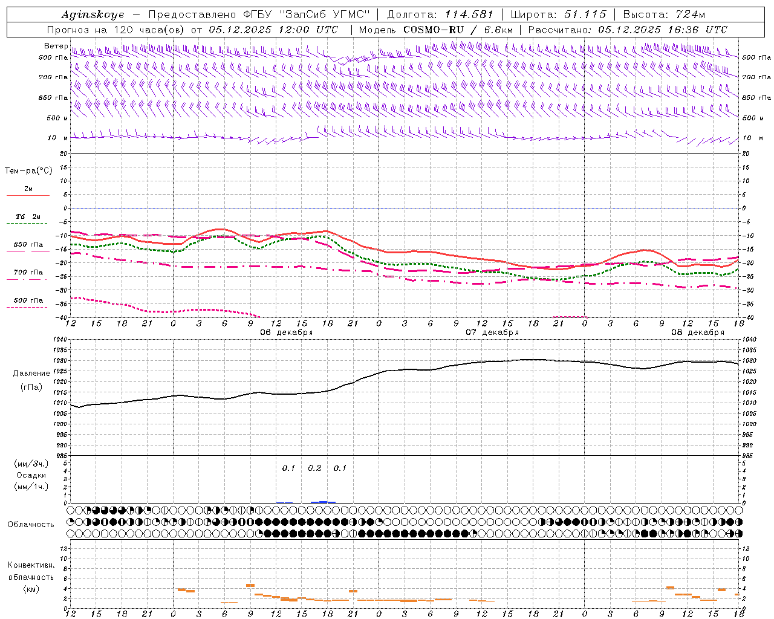Click the 'Td 2м' dew point legend entry
Image resolution: width=774 pixels, height=619 pixels.
(28, 216)
